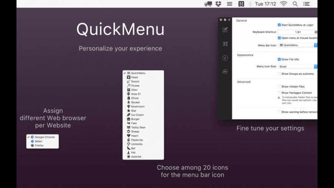Image resolution: width=334 pixels, height=188 pixels.
Task: Enable Show warning before removing
Action: pos(279,112)
